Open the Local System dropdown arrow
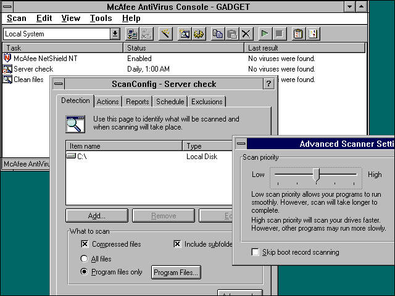The height and width of the screenshot is (296, 395). 115,34
